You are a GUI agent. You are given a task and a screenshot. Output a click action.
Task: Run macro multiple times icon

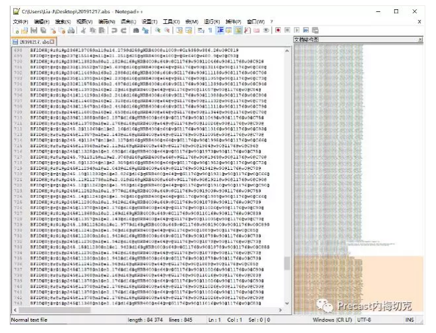tap(306, 30)
